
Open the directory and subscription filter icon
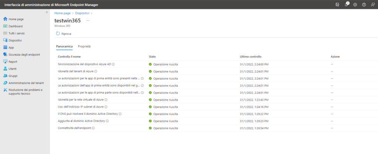pos(337,4)
